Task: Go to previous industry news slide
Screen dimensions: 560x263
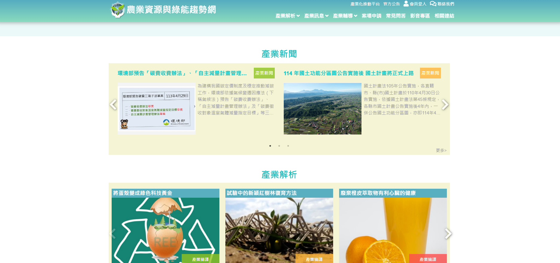Action: [x=113, y=105]
